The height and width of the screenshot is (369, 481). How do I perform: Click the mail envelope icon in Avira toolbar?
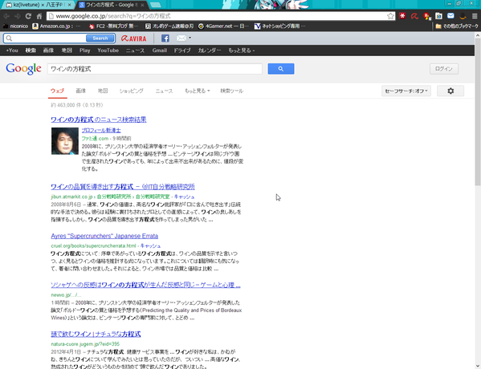pos(181,38)
